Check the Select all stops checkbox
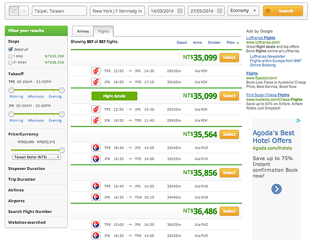313x240 pixels. pos(10,49)
